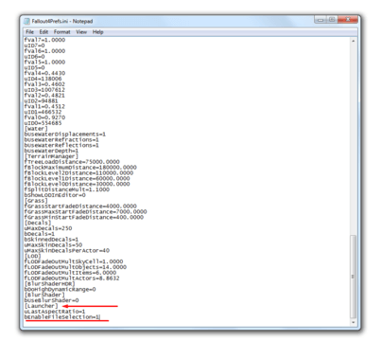Click the [Launcher] section header

pyautogui.click(x=41, y=306)
